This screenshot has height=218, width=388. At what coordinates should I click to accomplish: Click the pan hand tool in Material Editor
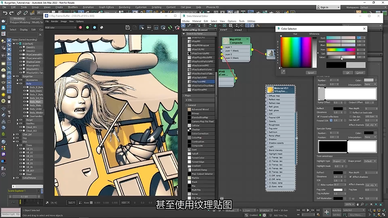coord(358,204)
